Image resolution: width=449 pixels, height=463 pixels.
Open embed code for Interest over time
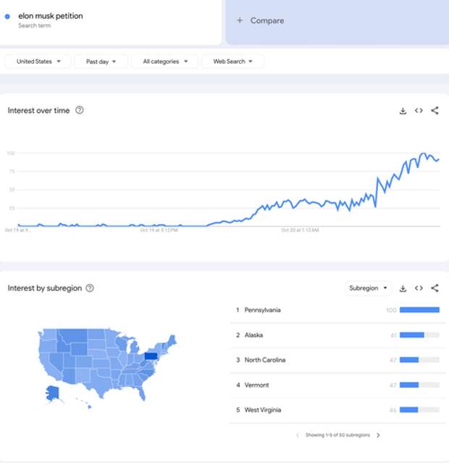(419, 111)
